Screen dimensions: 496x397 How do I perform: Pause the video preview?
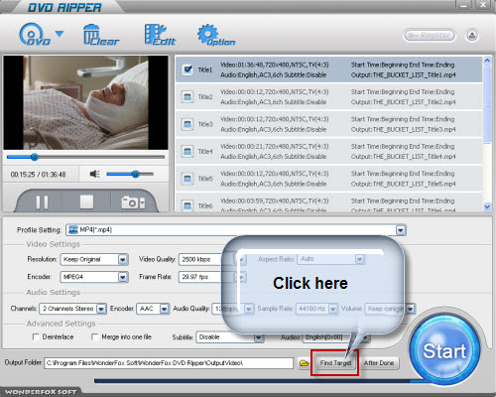click(42, 201)
